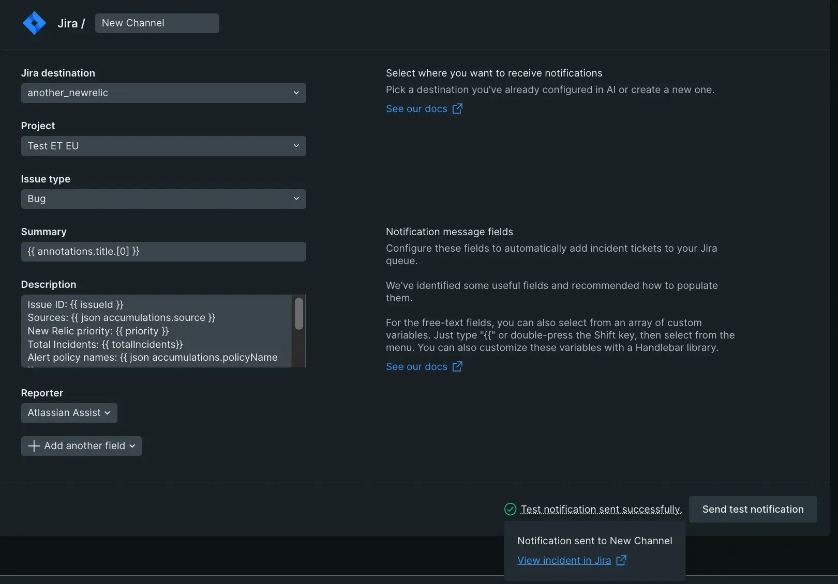This screenshot has height=584, width=838.
Task: Expand the Add another field menu
Action: tap(81, 446)
